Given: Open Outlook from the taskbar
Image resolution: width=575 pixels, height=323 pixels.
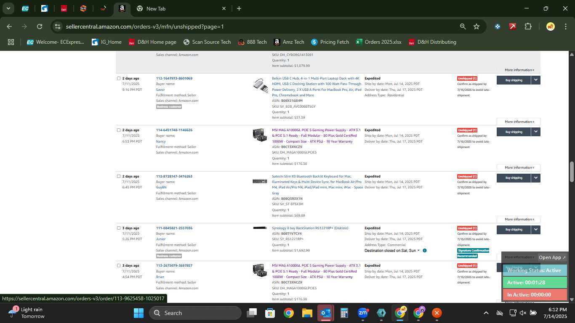Looking at the screenshot, I should coord(325,313).
